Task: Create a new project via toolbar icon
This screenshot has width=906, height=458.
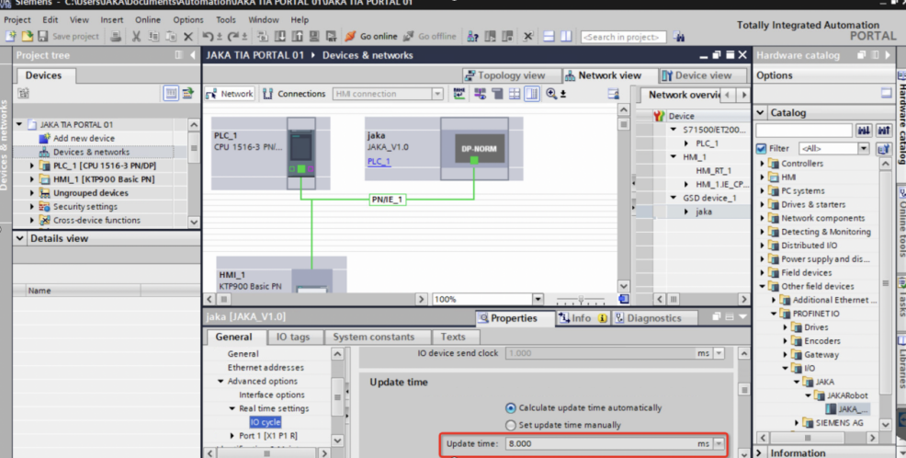Action: 10,36
